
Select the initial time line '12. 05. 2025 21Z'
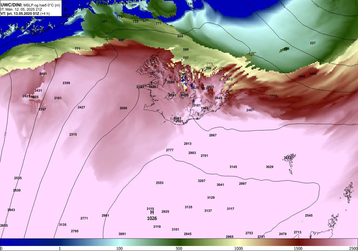coord(29,9)
